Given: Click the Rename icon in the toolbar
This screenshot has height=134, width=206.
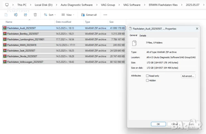Looking at the screenshot, I should click(16, 15).
